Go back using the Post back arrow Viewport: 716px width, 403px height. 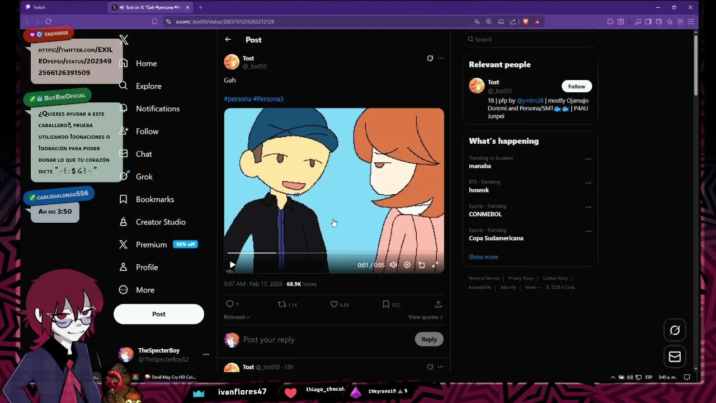point(228,40)
